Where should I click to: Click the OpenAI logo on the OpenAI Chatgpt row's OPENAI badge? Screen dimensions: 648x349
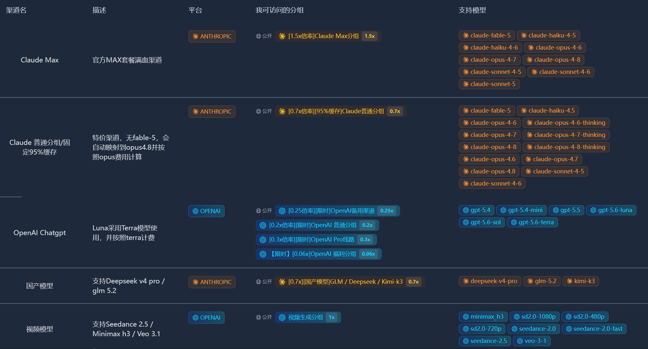pyautogui.click(x=196, y=211)
